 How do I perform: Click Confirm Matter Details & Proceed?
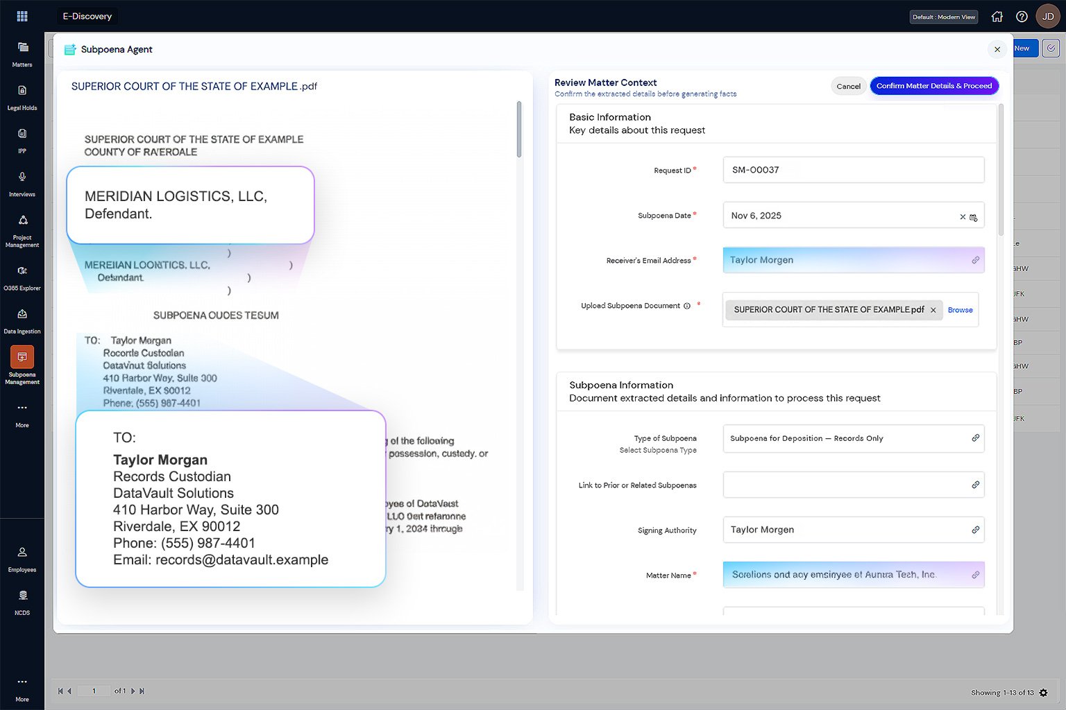coord(934,86)
